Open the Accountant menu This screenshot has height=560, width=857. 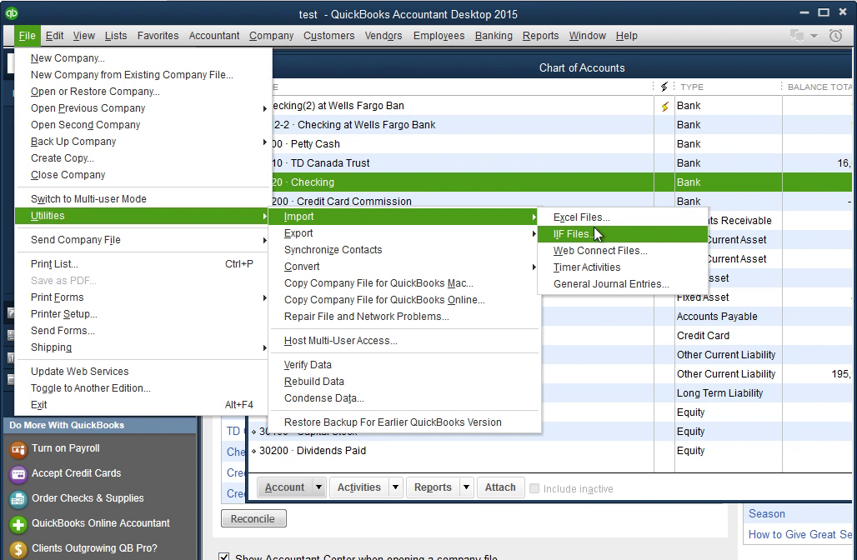214,36
